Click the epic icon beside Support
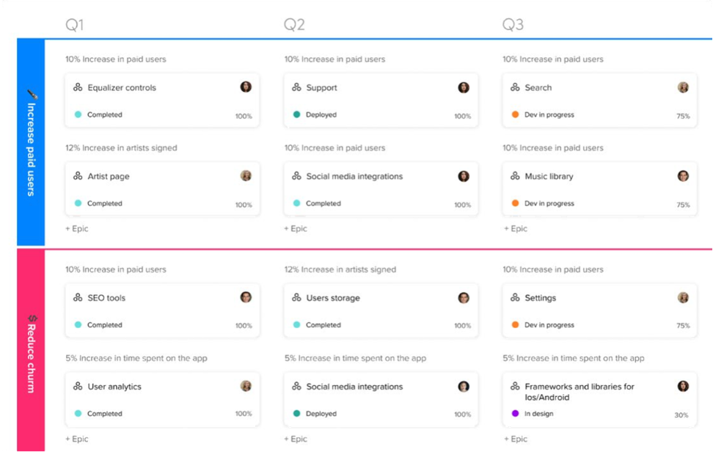713x452 pixels. [296, 87]
